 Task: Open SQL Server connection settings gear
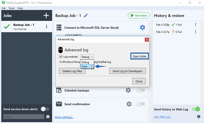143,28
